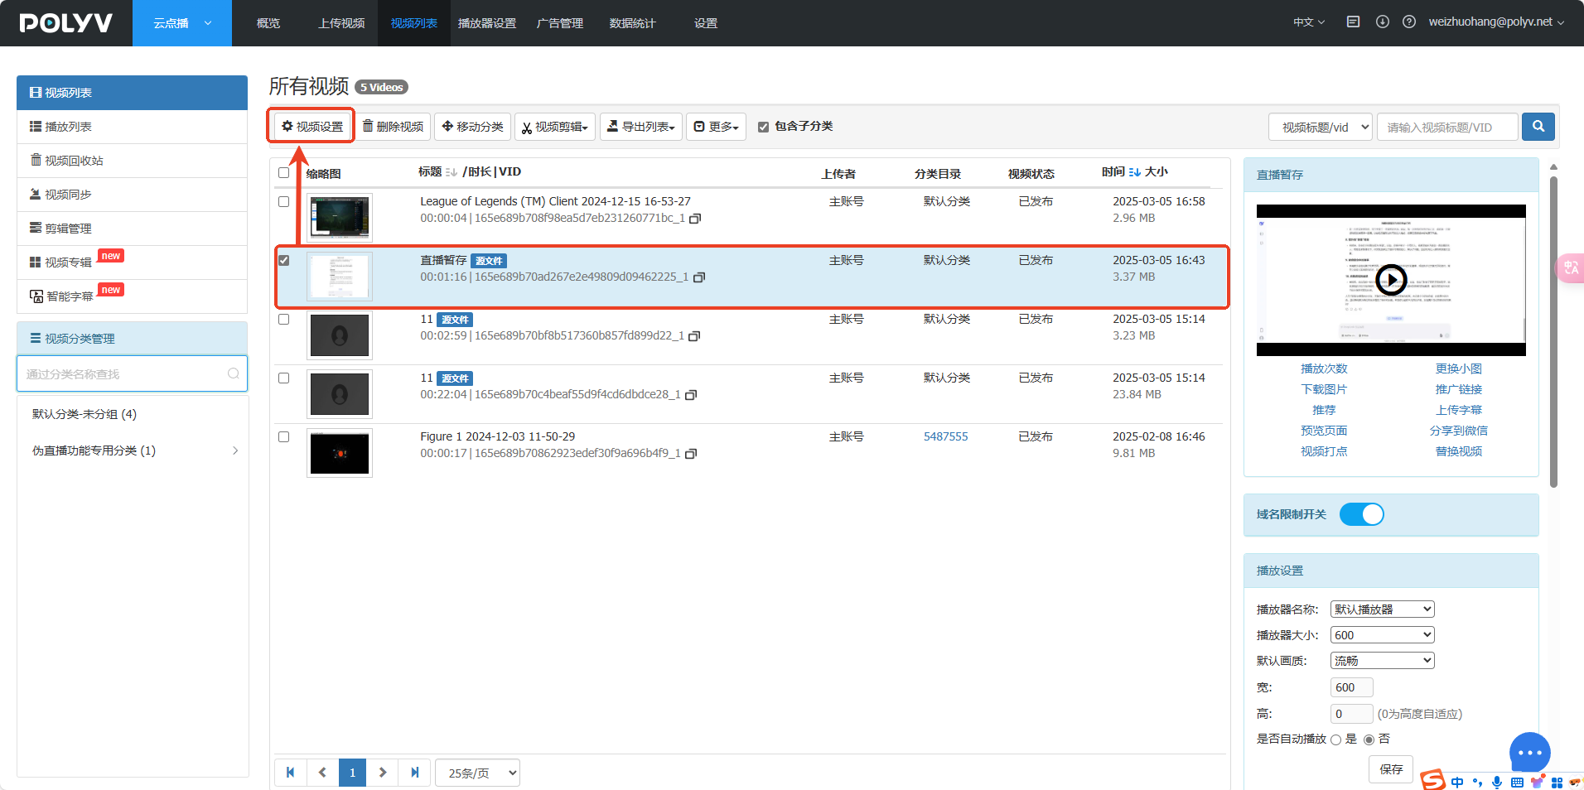This screenshot has width=1584, height=790.
Task: Copy VID of League of Legends video
Action: click(x=696, y=219)
